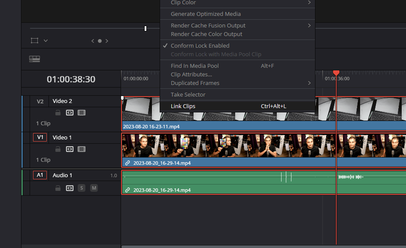Go to previous keyframe arrow
This screenshot has height=248, width=406.
coord(93,41)
